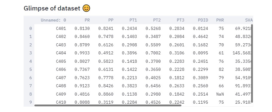The height and width of the screenshot is (112, 272).
Task: Click the 0.8860 cell in PP column
Action: point(106,94)
